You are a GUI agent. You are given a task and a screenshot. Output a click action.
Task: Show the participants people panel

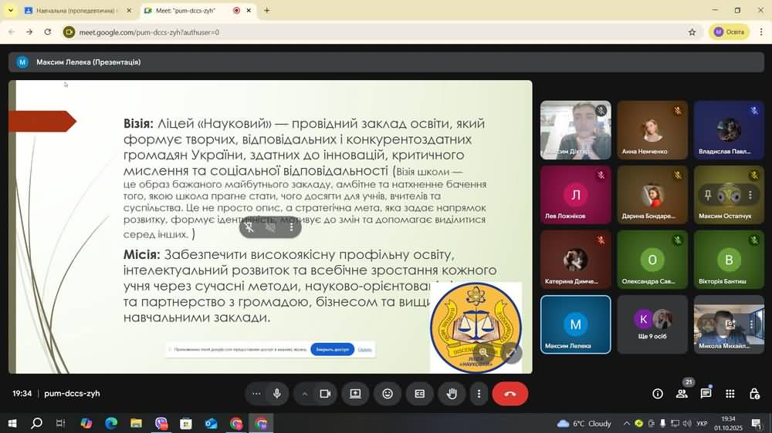682,394
